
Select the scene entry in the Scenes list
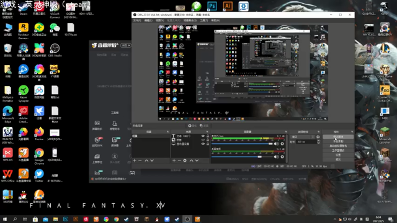point(151,136)
